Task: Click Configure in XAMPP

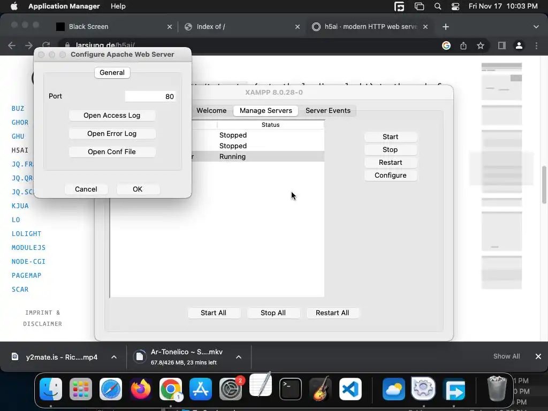Action: [x=390, y=176]
